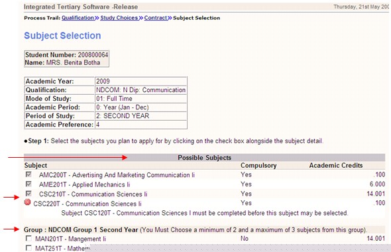Click the Integrated Tertiary Software -Release title
The image size is (391, 252).
tap(81, 7)
